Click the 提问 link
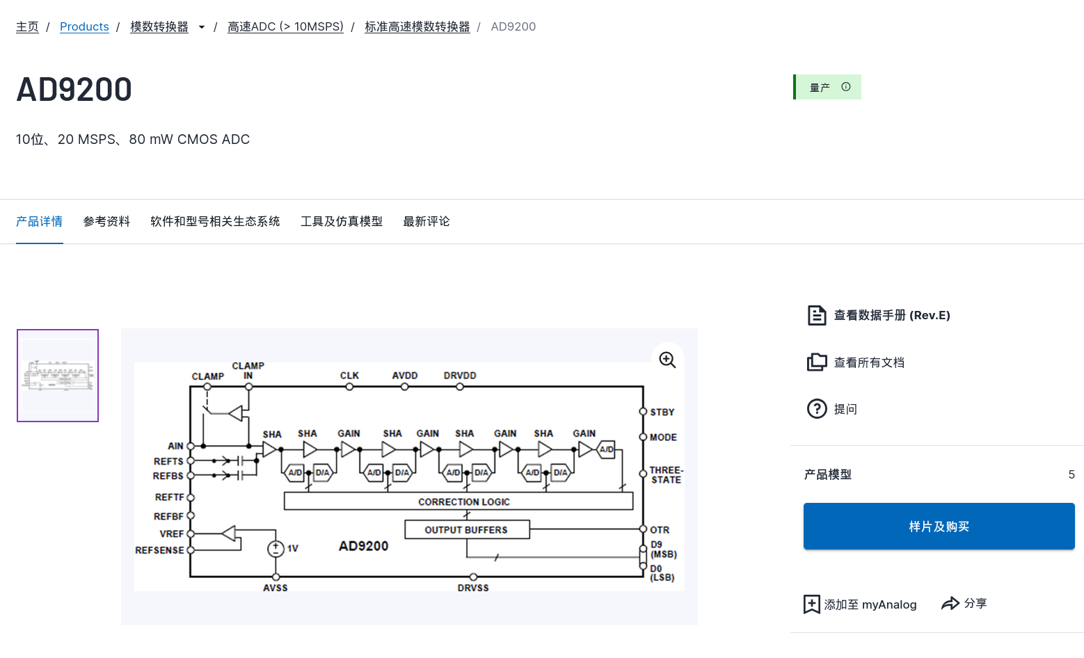The height and width of the screenshot is (658, 1084). tap(845, 409)
